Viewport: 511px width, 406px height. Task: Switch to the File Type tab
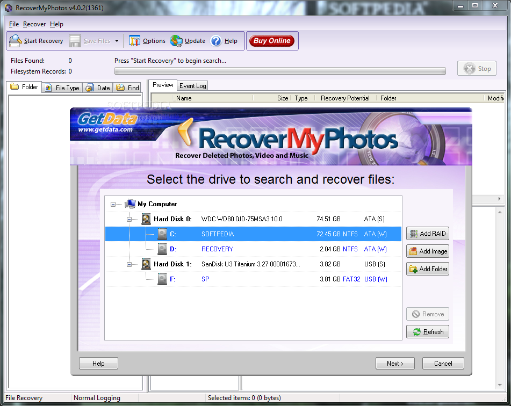(62, 88)
